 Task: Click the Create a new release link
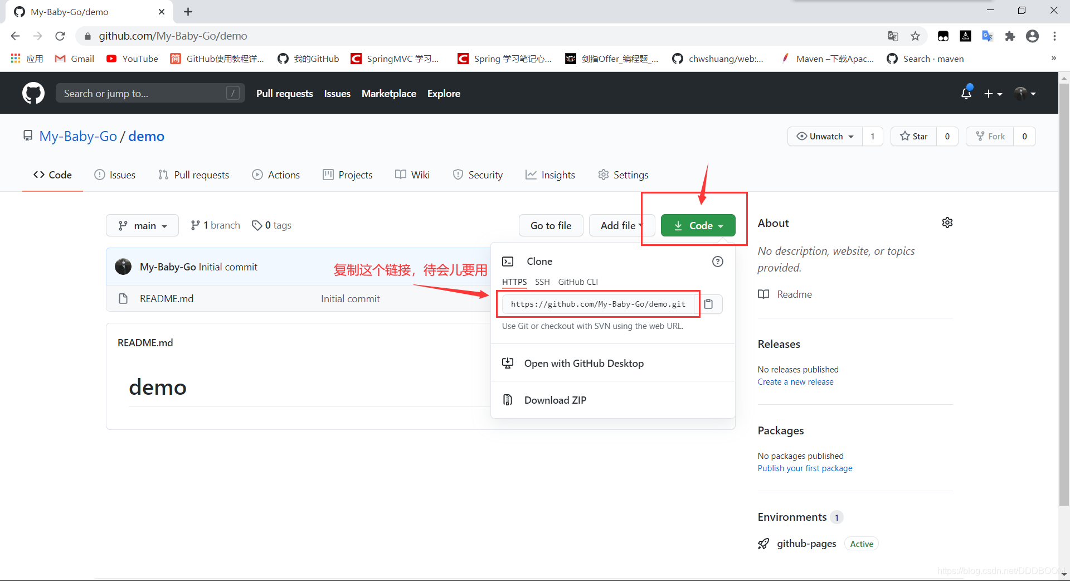point(795,382)
